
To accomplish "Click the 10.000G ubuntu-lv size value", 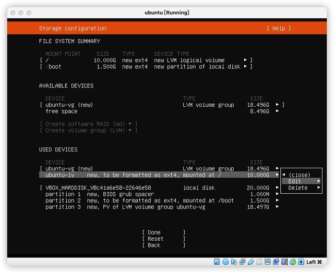I will (258, 175).
